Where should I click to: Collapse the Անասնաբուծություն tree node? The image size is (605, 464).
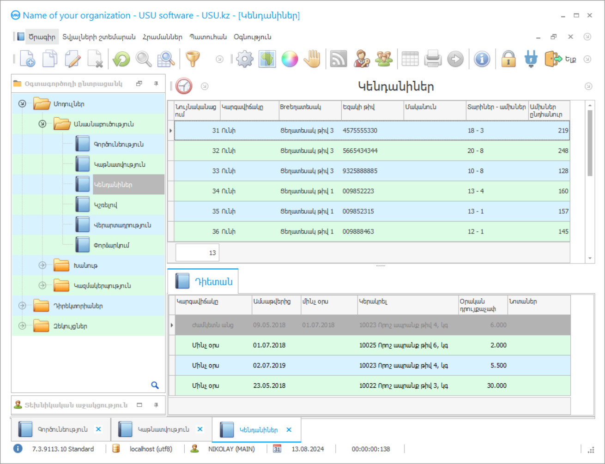[x=42, y=124]
